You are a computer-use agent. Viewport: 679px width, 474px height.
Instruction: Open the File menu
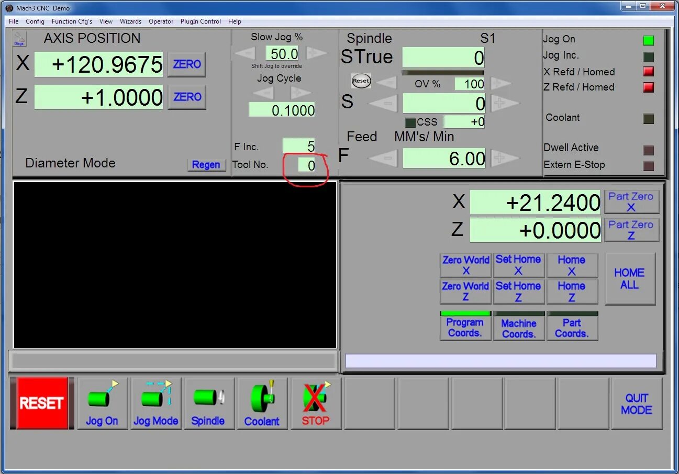(14, 21)
